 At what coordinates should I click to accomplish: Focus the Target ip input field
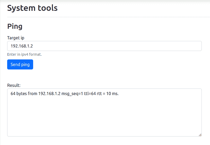tap(104, 46)
